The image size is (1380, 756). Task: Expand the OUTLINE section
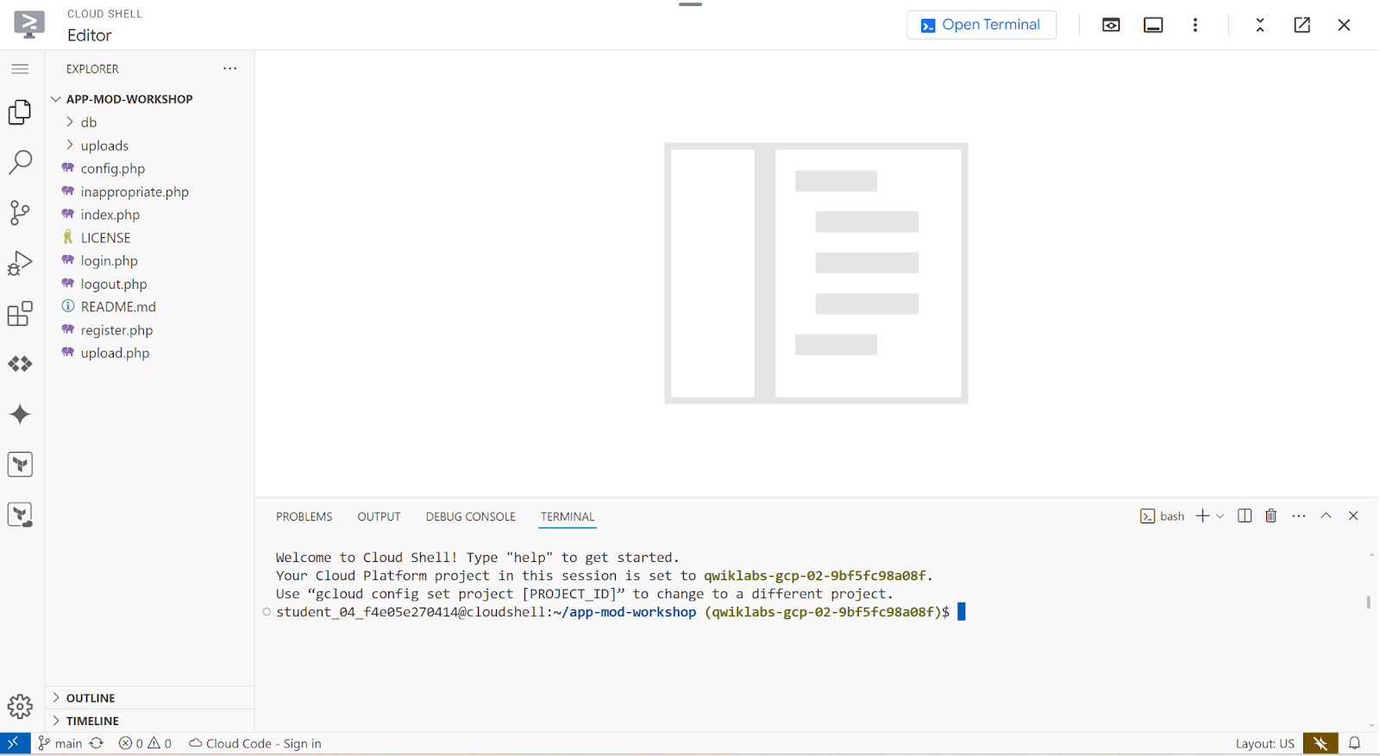(x=91, y=698)
